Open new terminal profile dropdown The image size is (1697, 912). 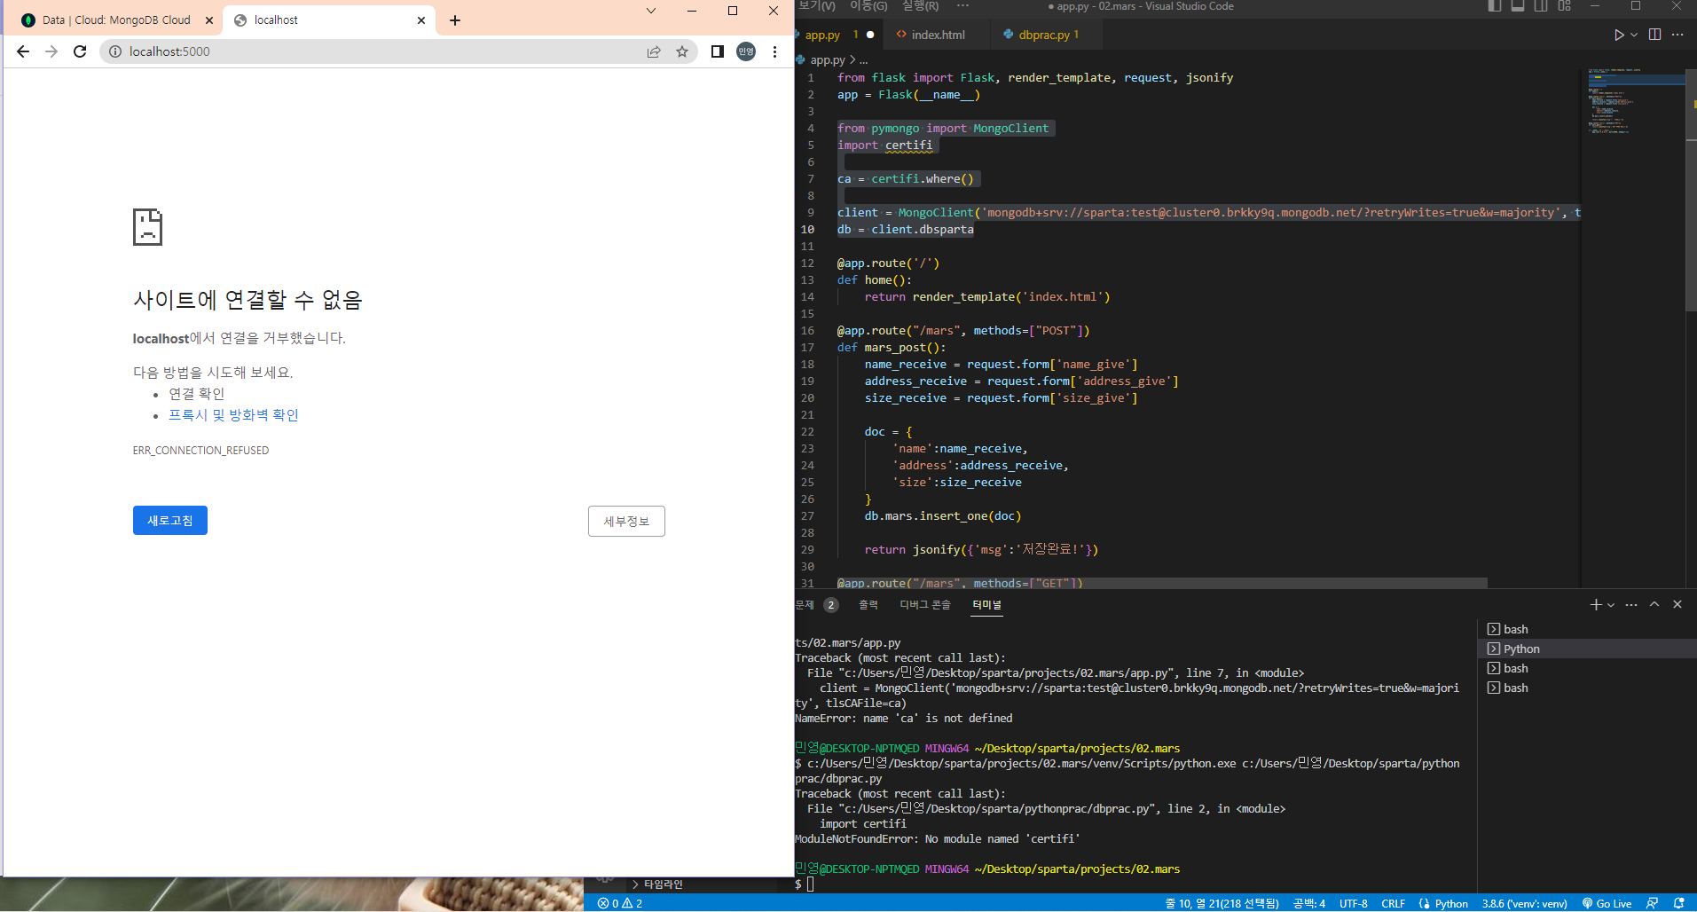(x=1611, y=605)
